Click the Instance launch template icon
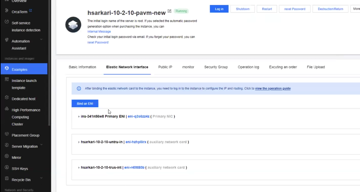The height and width of the screenshot is (192, 360). (7, 80)
